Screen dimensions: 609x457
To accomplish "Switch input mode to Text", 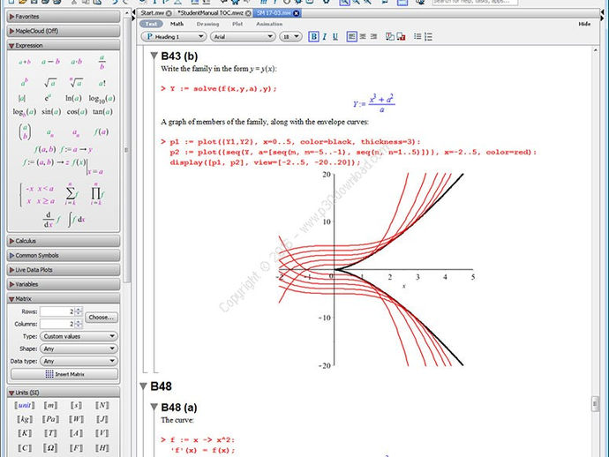I will [151, 24].
